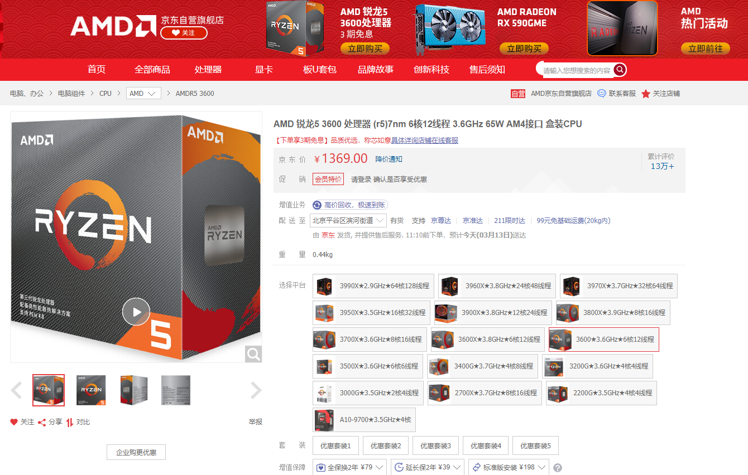Screen dimensions: 748x475
Task: Select the 3800X 3.9GHz 8核16线程 option
Action: [x=613, y=313]
